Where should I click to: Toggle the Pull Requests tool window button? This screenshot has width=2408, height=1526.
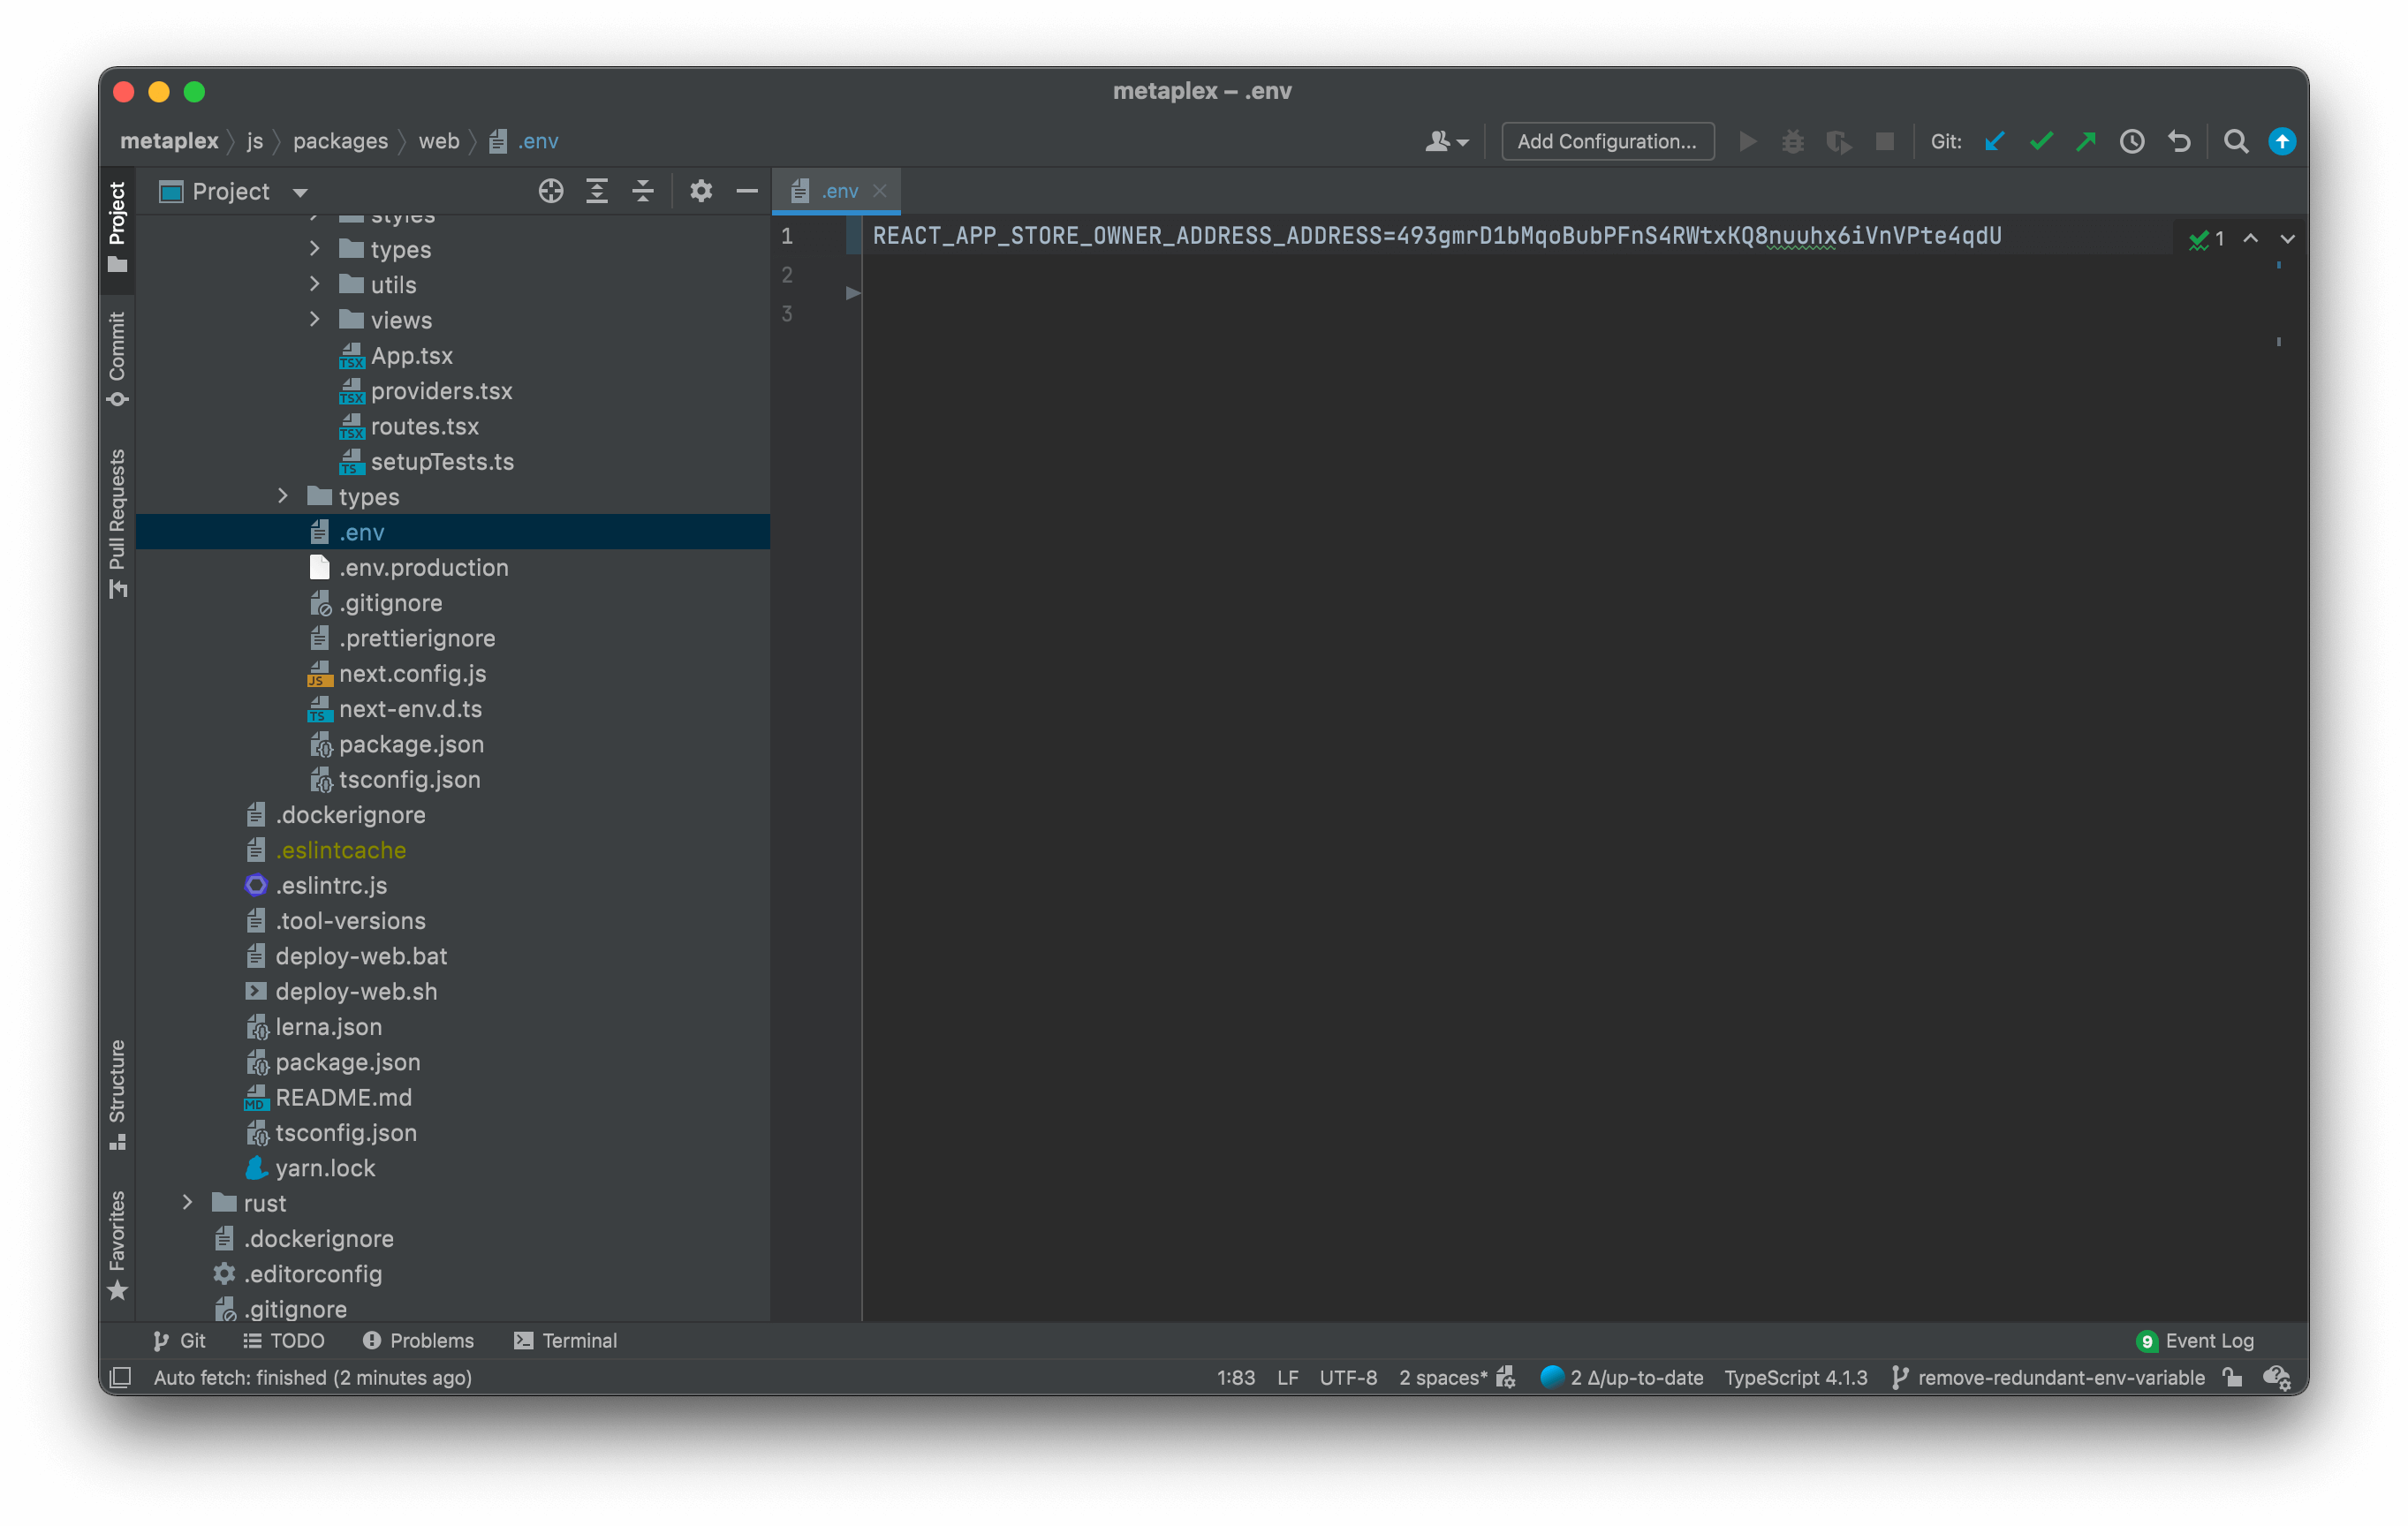point(118,524)
